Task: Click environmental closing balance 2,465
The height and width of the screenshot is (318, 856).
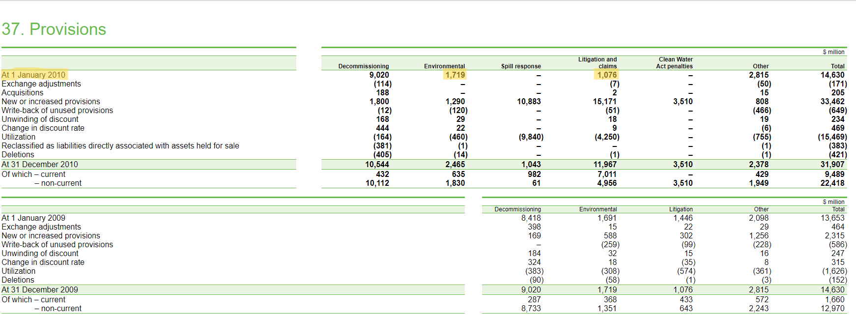Action: click(x=455, y=164)
